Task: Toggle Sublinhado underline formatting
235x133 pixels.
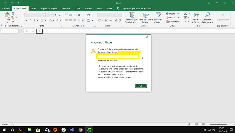Action: pos(34,20)
